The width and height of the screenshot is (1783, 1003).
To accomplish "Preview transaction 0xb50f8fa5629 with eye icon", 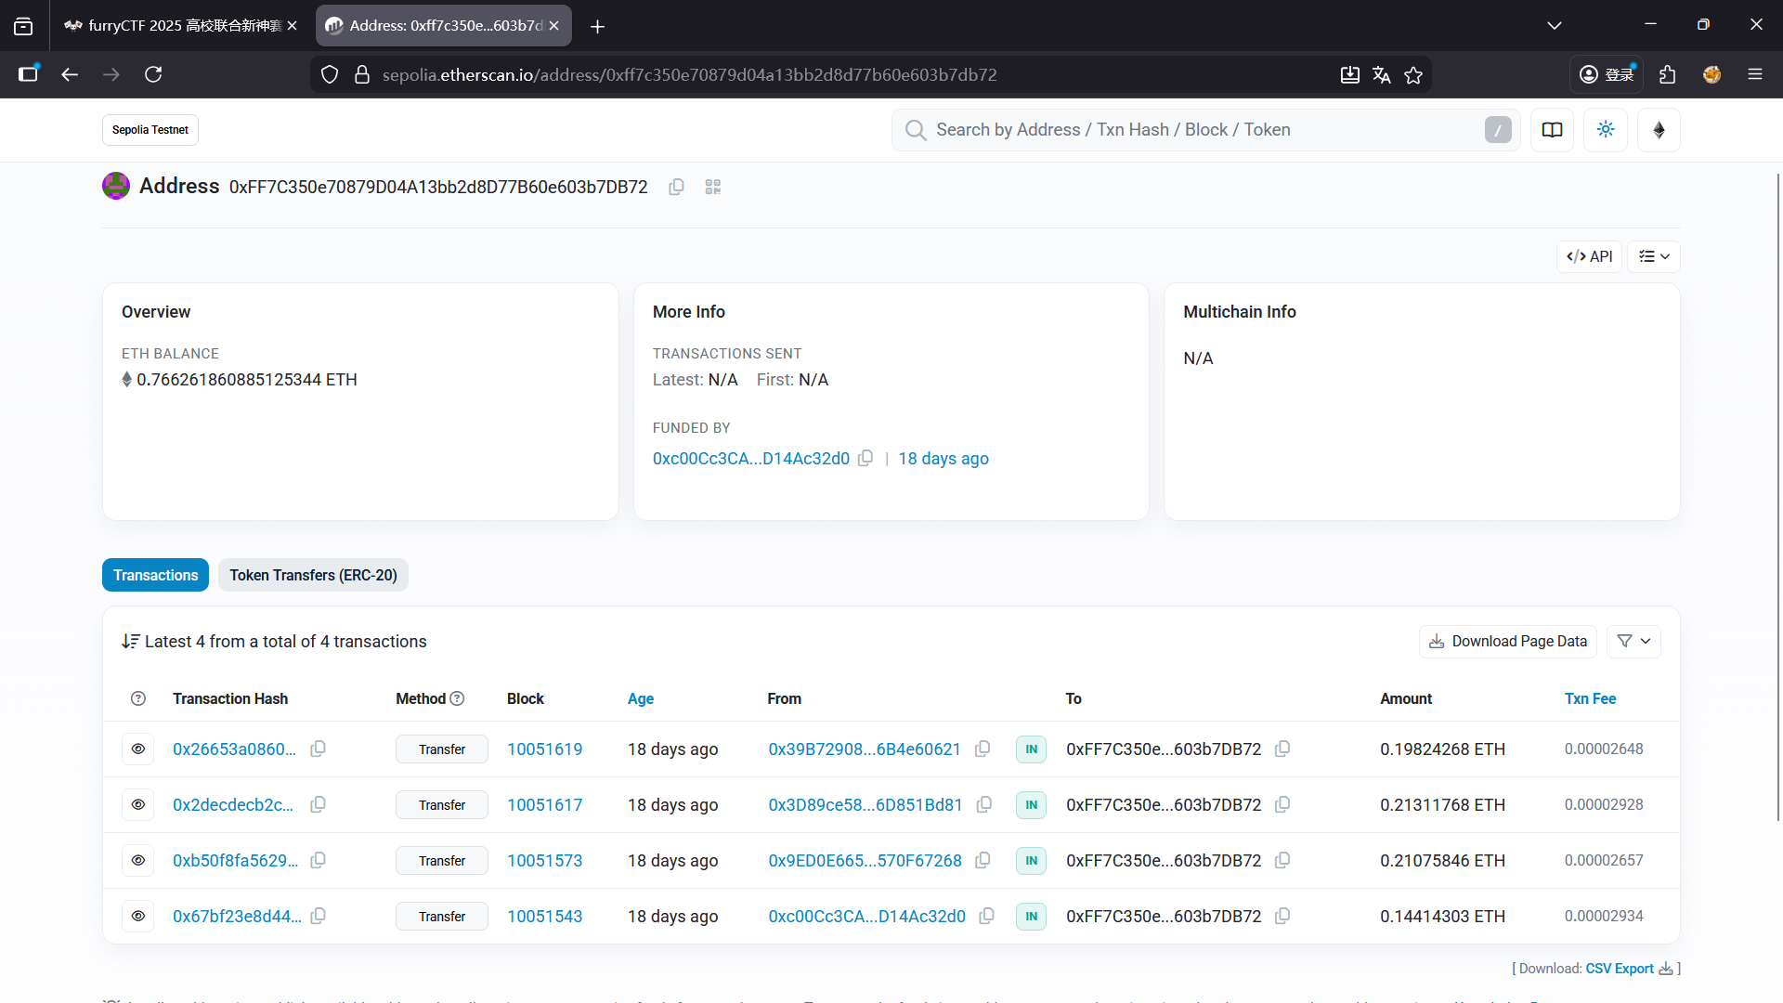I will (x=138, y=860).
